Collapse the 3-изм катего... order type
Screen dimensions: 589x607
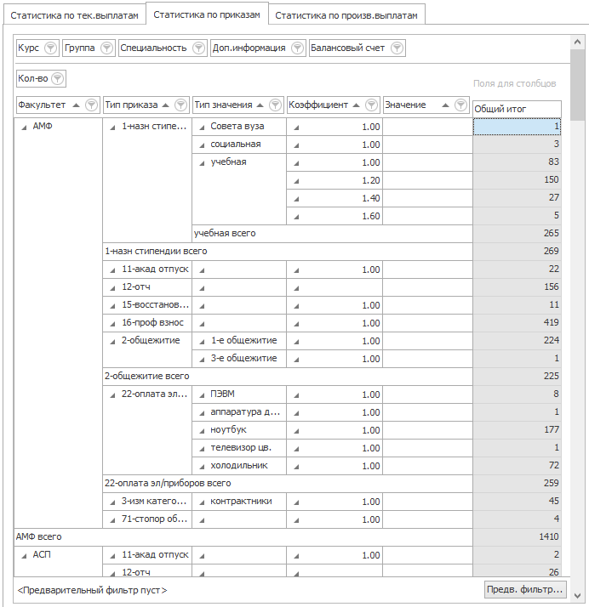tap(112, 502)
